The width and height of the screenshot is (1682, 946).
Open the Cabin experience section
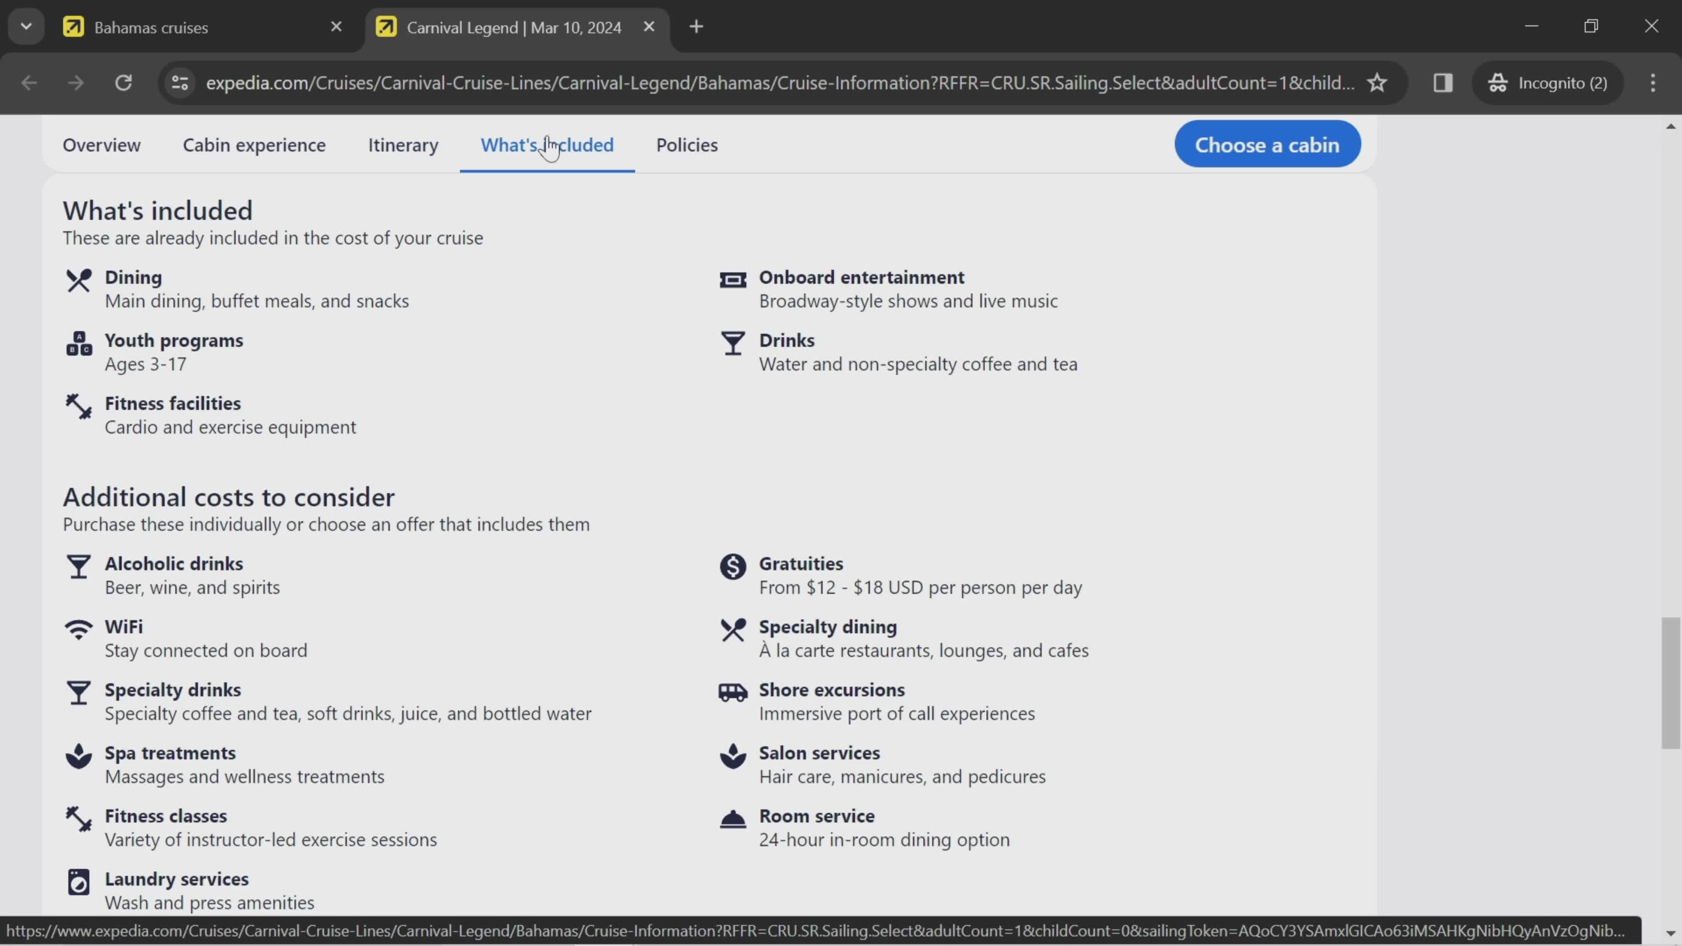tap(254, 145)
